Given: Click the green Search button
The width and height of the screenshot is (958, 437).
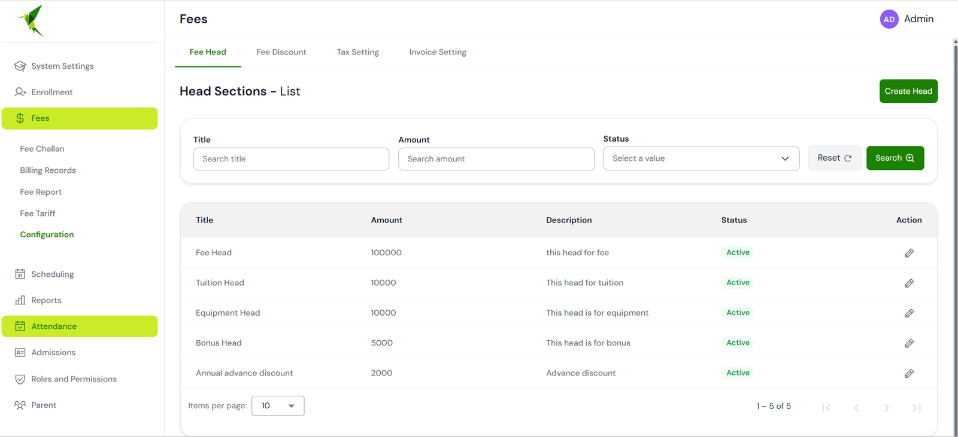Looking at the screenshot, I should [895, 158].
